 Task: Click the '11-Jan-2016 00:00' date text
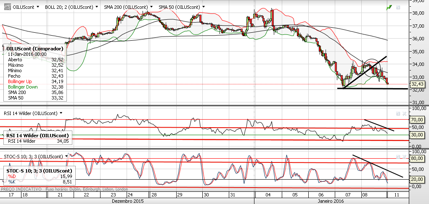27,54
